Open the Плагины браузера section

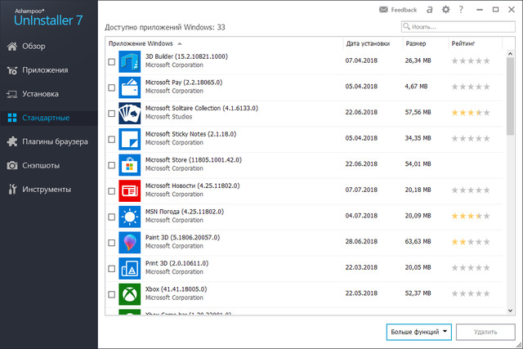(x=55, y=141)
